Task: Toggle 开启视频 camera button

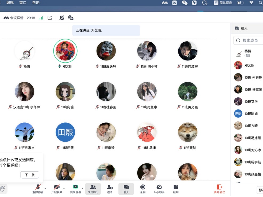Action: point(57,189)
